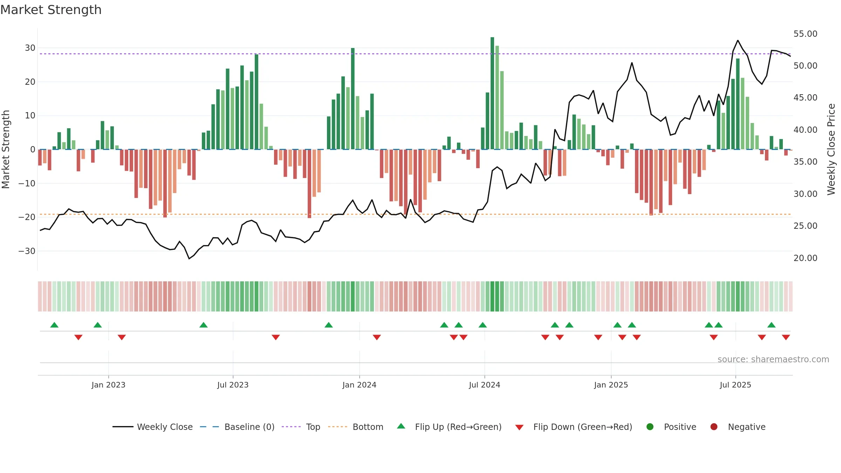The image size is (841, 473).
Task: Click the Jul 2024 axis label
Action: pyautogui.click(x=485, y=385)
